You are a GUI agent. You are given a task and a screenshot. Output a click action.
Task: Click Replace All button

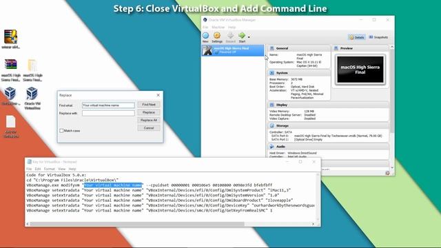(x=149, y=120)
